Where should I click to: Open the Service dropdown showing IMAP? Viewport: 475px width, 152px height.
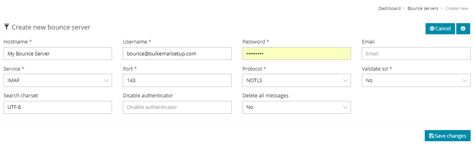pyautogui.click(x=58, y=81)
